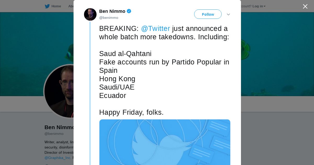Click the blue verified badge icon
Viewport: 314px width, 165px height.
129,11
